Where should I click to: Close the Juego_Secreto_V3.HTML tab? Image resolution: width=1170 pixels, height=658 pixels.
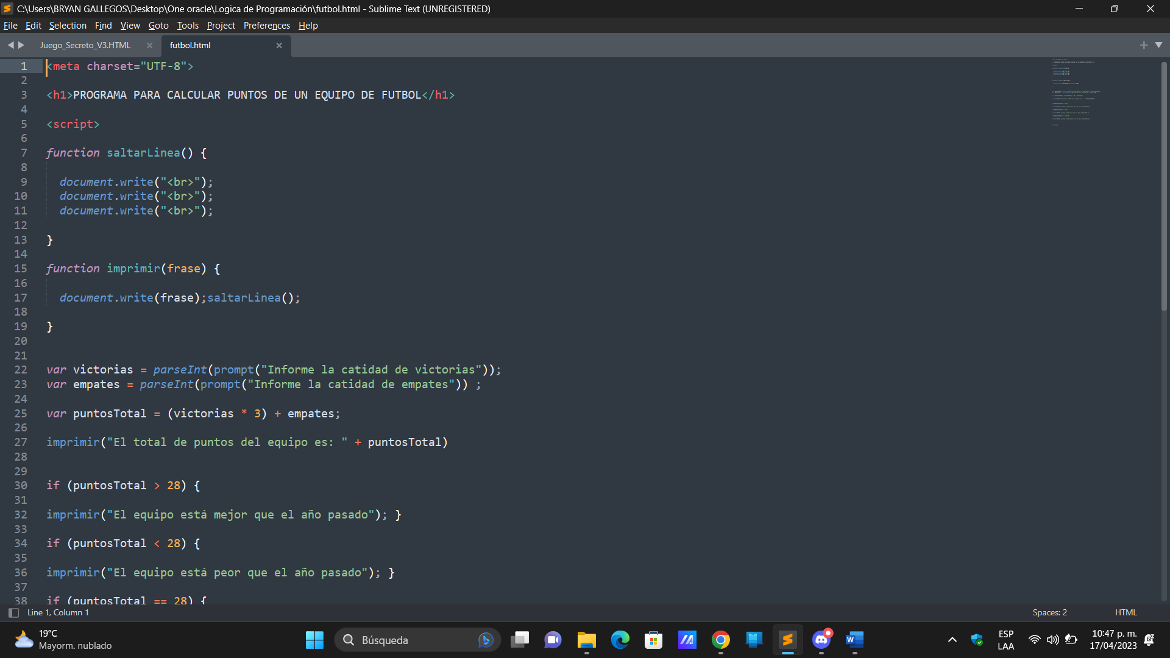click(x=149, y=46)
